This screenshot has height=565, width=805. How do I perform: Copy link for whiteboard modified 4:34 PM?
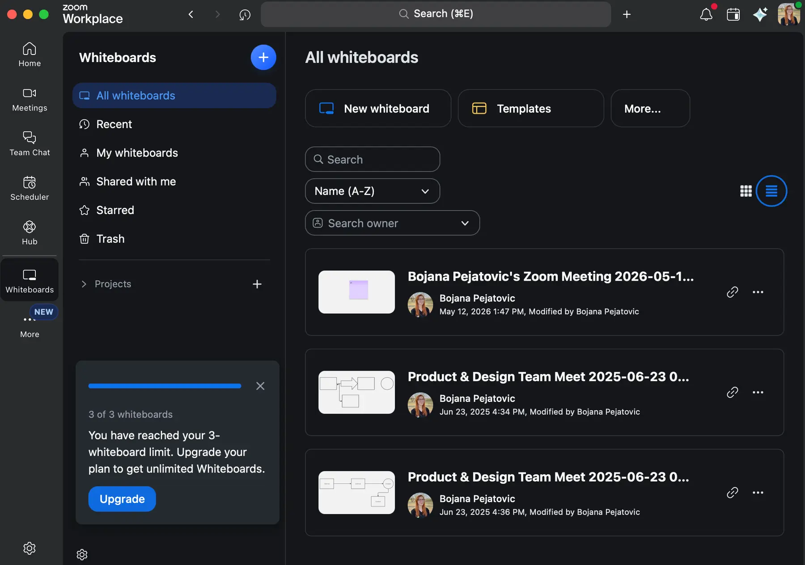[x=732, y=392]
